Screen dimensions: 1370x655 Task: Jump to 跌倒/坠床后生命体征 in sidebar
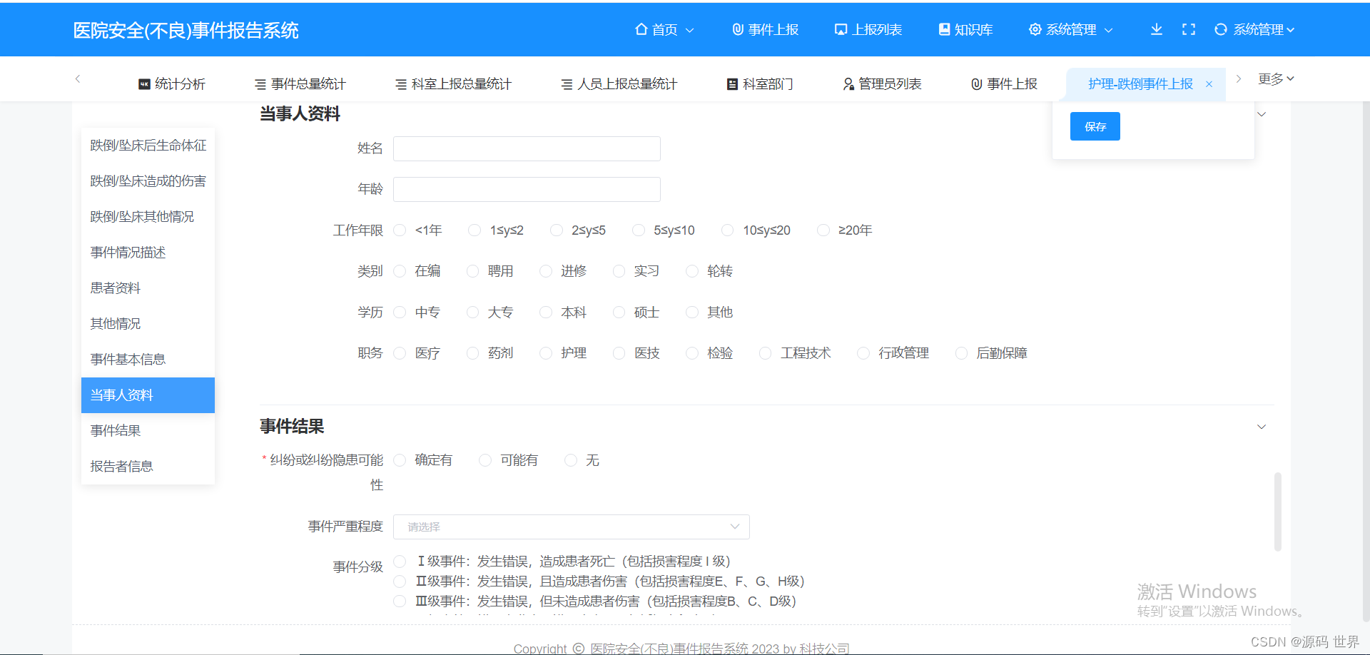(x=148, y=146)
